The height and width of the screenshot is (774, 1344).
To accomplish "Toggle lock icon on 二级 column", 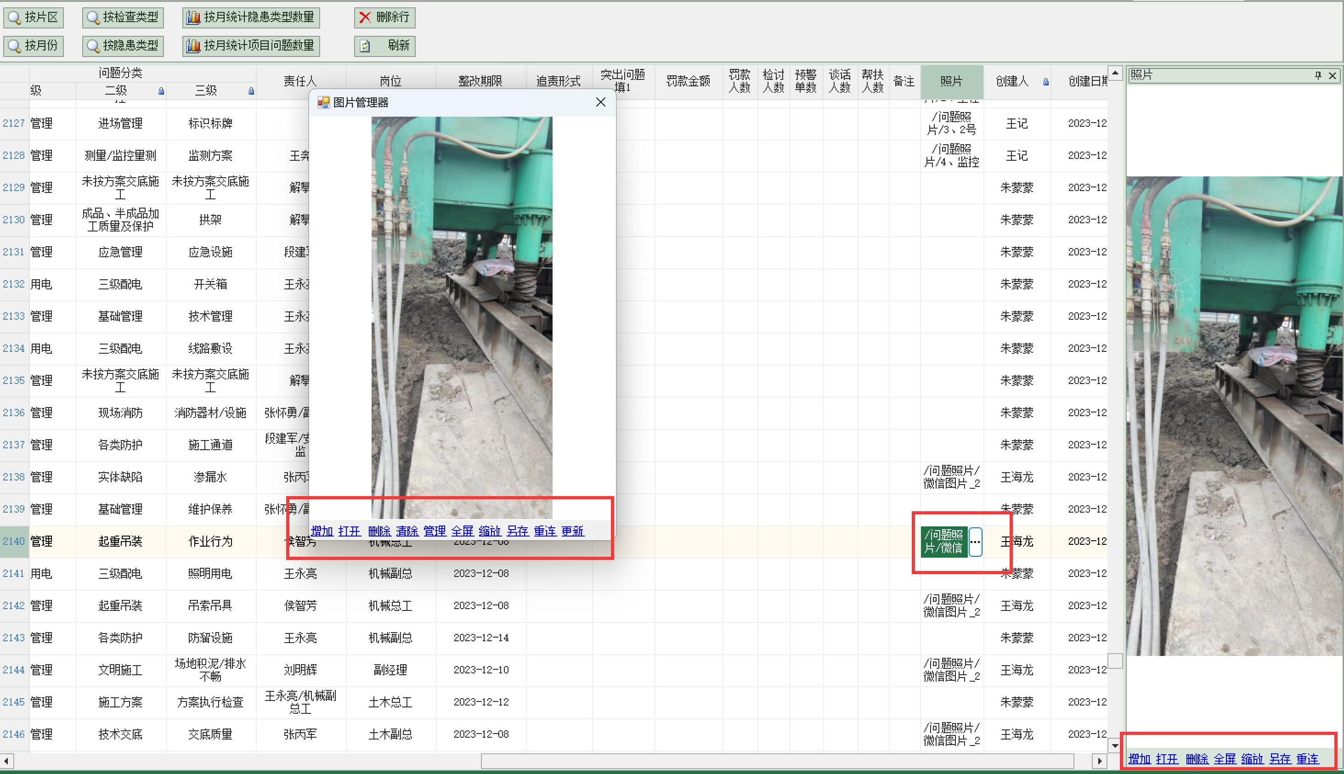I will [161, 91].
